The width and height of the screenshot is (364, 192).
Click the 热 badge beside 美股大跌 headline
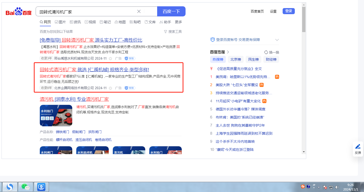tap(262, 85)
